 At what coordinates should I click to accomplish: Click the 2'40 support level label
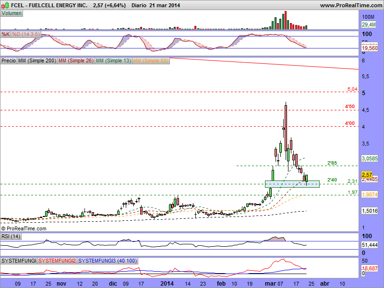coord(332,180)
